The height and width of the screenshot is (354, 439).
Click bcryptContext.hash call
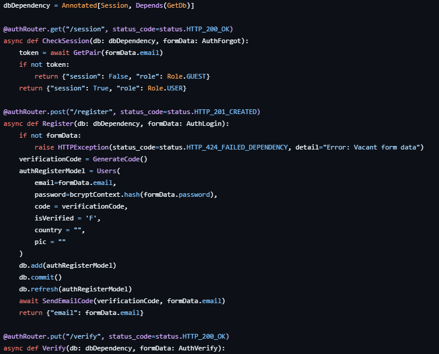pyautogui.click(x=104, y=194)
